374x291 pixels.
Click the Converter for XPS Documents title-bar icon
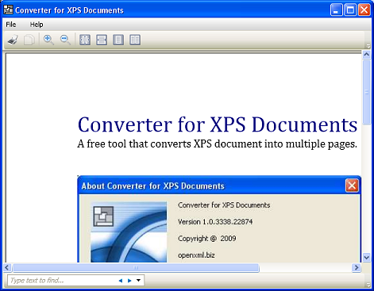click(8, 10)
